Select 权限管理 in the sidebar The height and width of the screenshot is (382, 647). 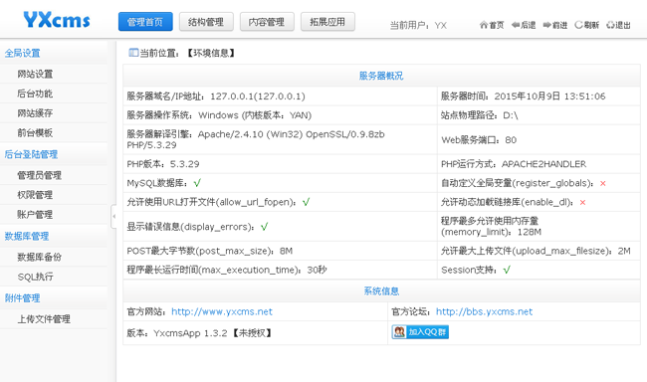tap(35, 195)
